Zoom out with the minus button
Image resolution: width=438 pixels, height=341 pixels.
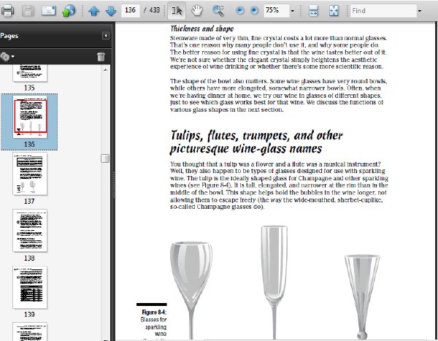pos(239,11)
